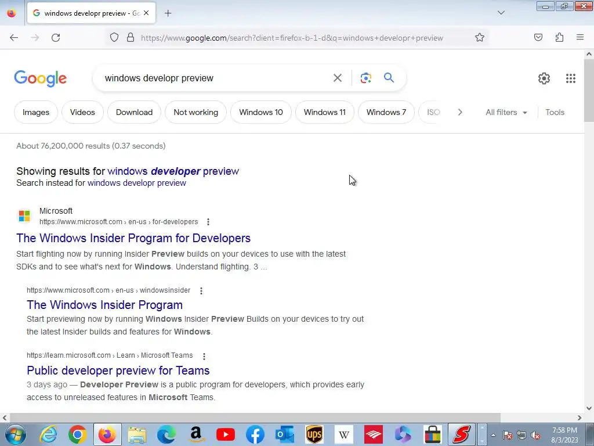594x446 pixels.
Task: Open Outlook shortcut on the taskbar
Action: [x=284, y=434]
